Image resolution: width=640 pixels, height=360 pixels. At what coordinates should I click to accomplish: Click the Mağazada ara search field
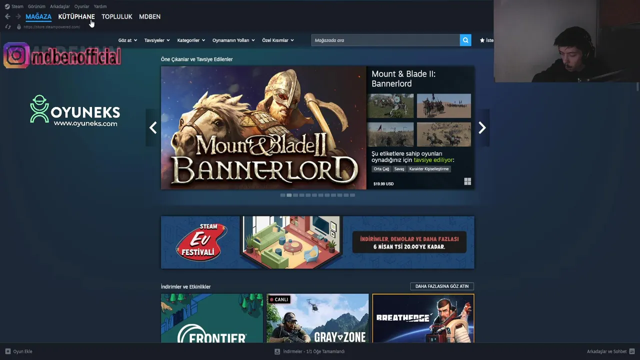(385, 40)
